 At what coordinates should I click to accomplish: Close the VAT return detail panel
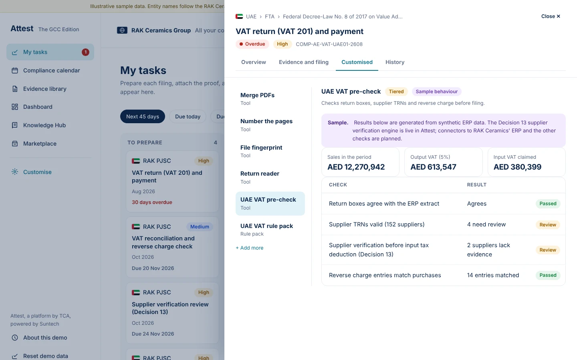pyautogui.click(x=551, y=16)
